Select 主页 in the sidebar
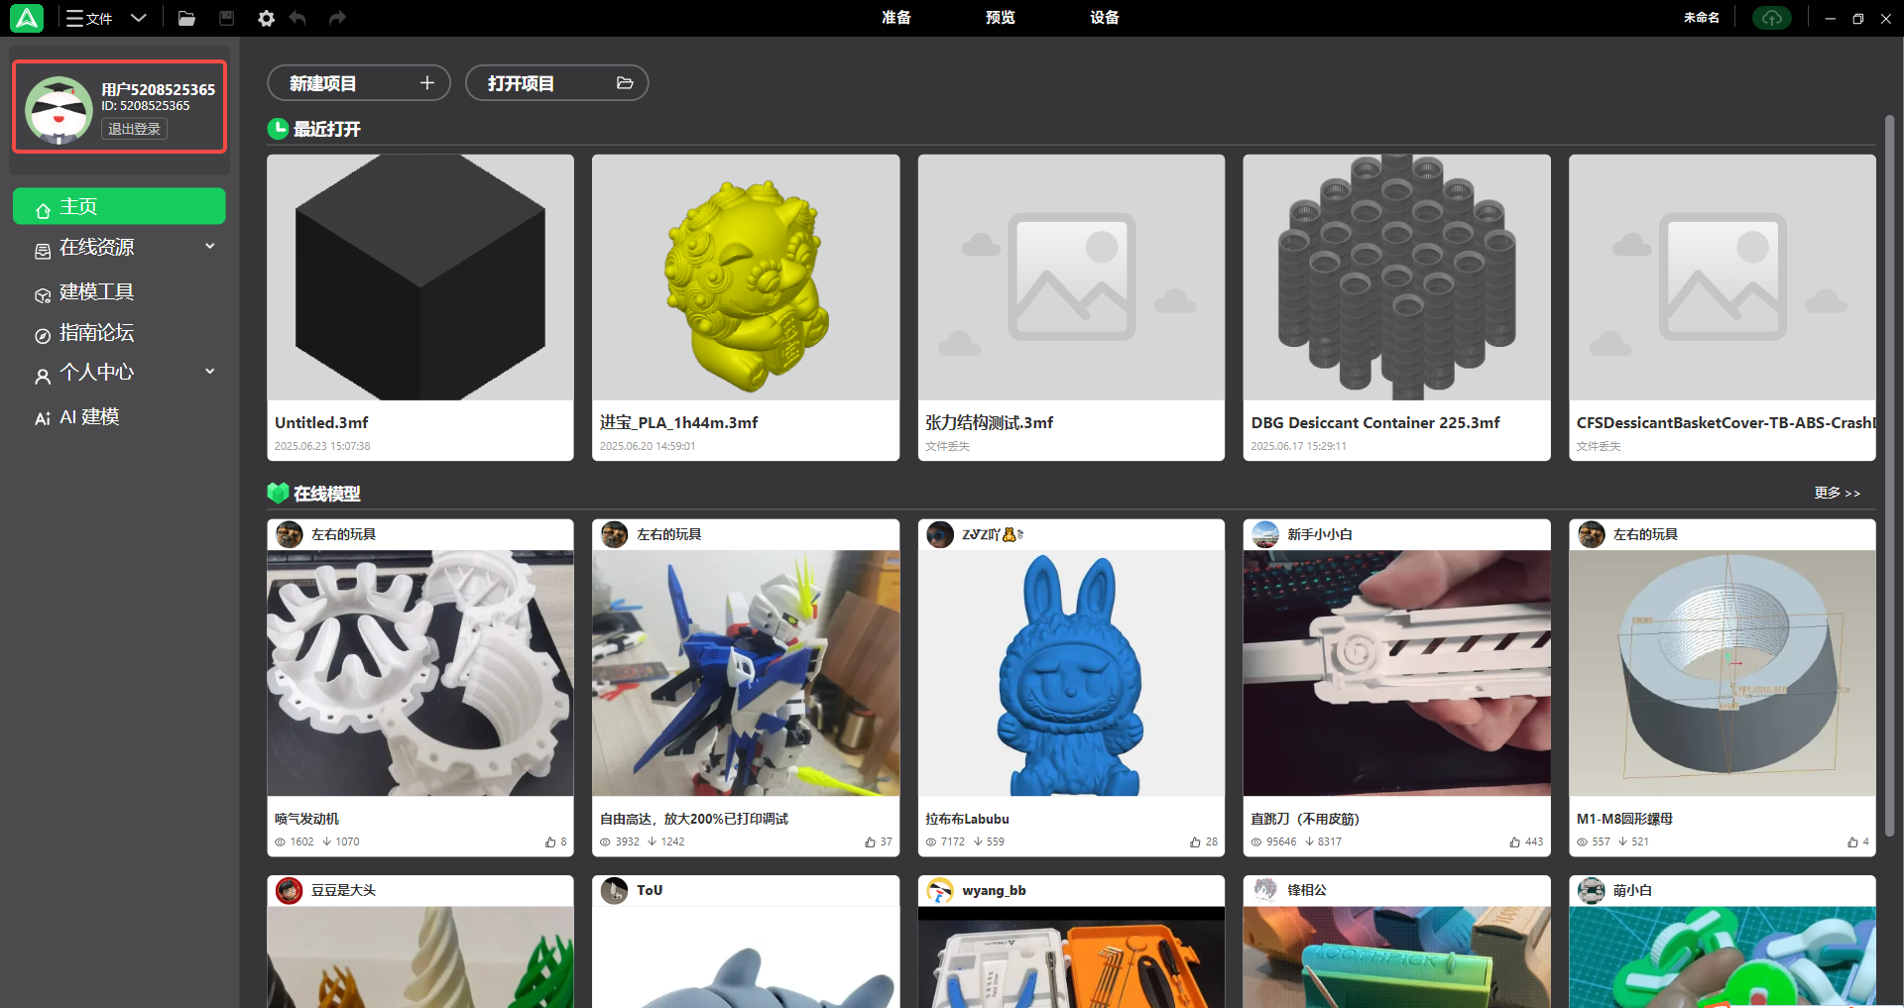 119,206
